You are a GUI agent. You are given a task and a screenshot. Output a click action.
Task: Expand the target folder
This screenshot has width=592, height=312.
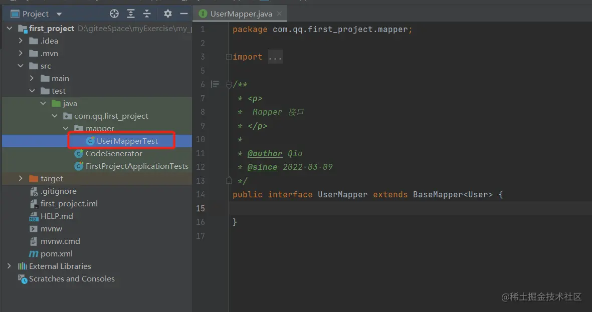pyautogui.click(x=21, y=178)
